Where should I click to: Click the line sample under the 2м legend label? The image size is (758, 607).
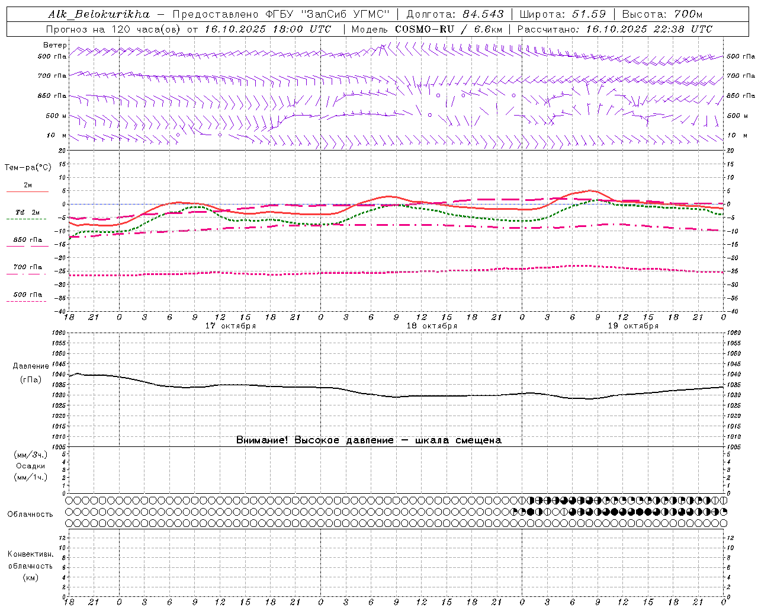click(x=27, y=191)
